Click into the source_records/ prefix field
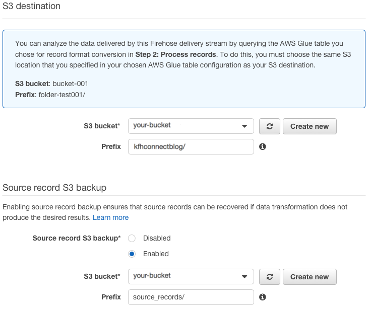This screenshot has width=369, height=312. pos(191,297)
